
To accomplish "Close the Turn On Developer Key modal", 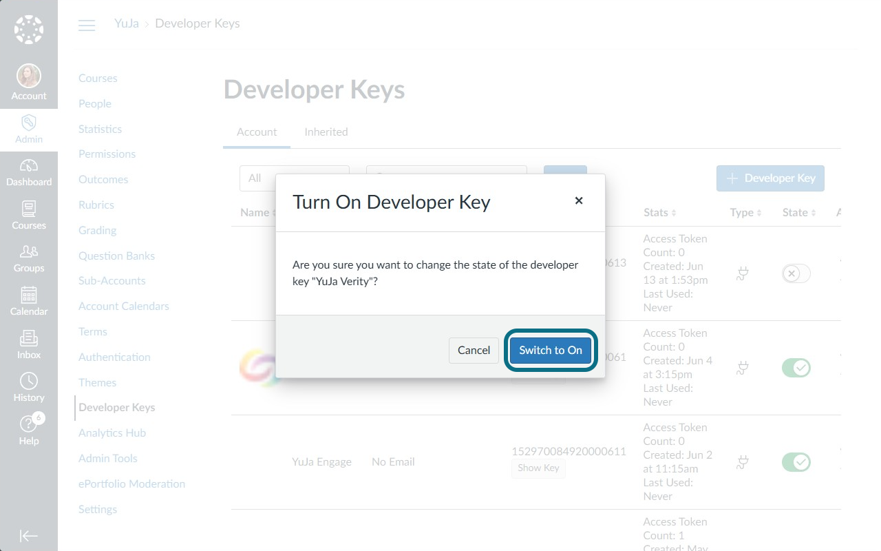I will [579, 200].
